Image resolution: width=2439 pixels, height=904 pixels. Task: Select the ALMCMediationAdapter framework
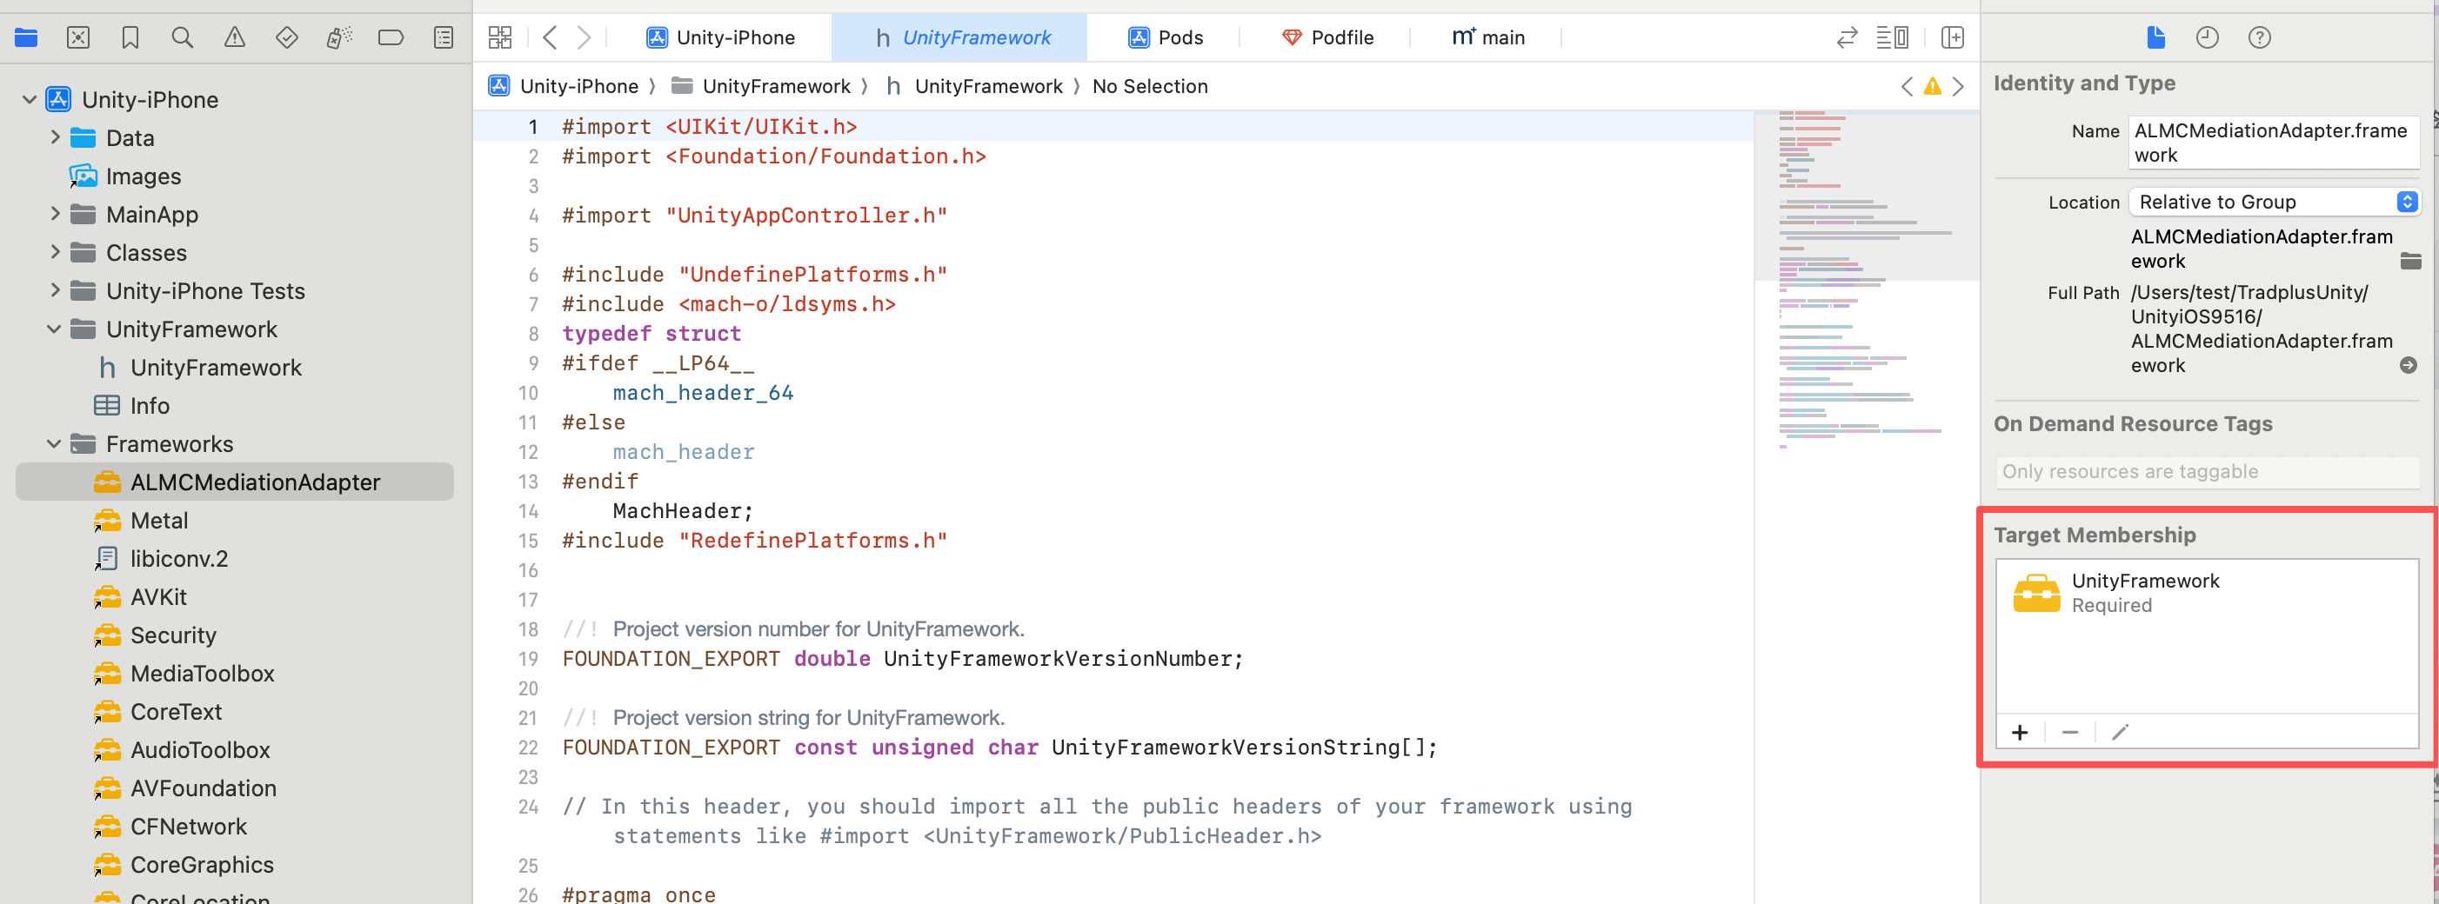235,482
